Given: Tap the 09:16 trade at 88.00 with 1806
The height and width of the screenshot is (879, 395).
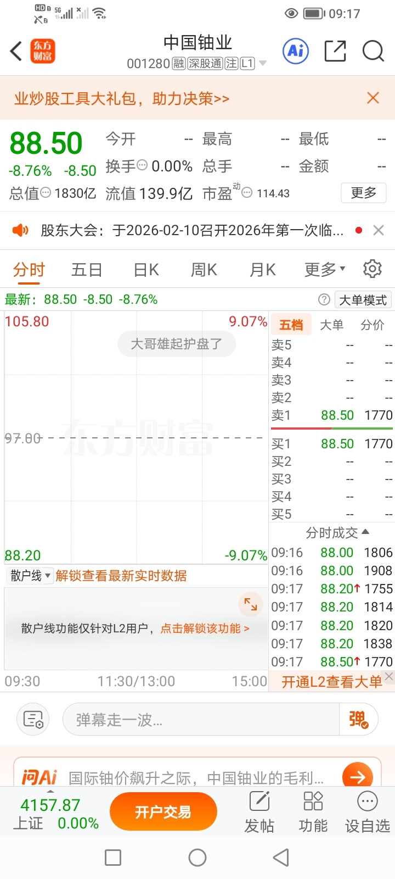Looking at the screenshot, I should [x=332, y=552].
